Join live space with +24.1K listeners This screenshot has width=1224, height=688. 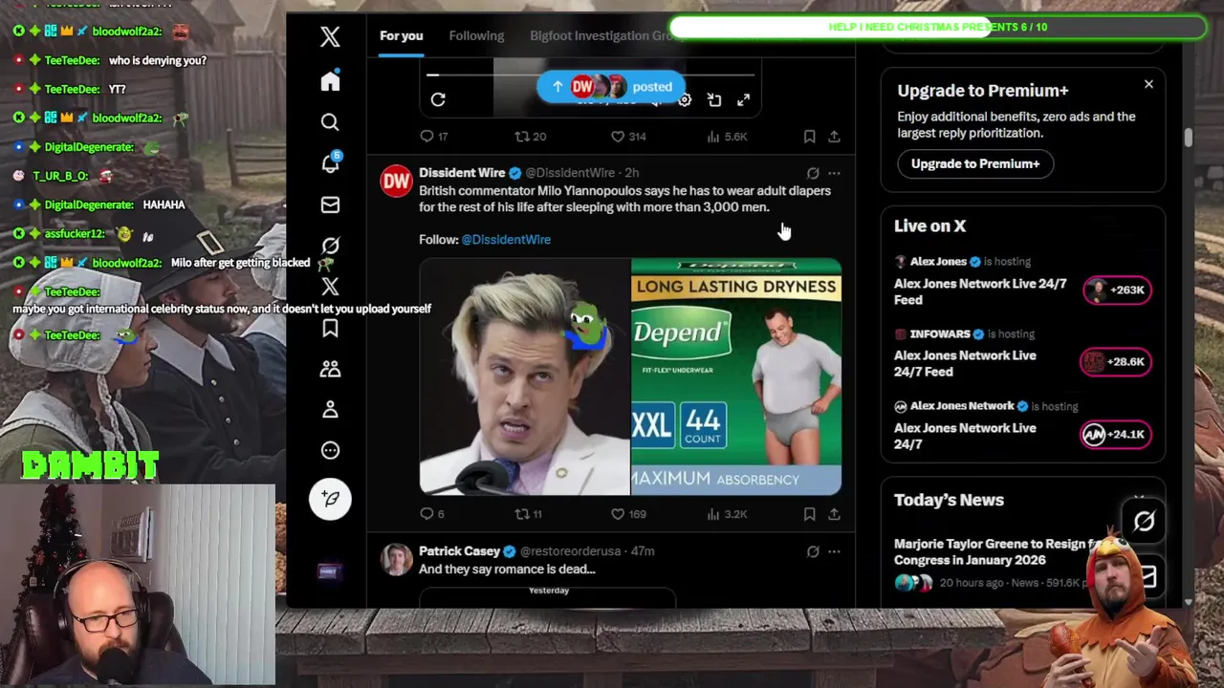click(1115, 434)
